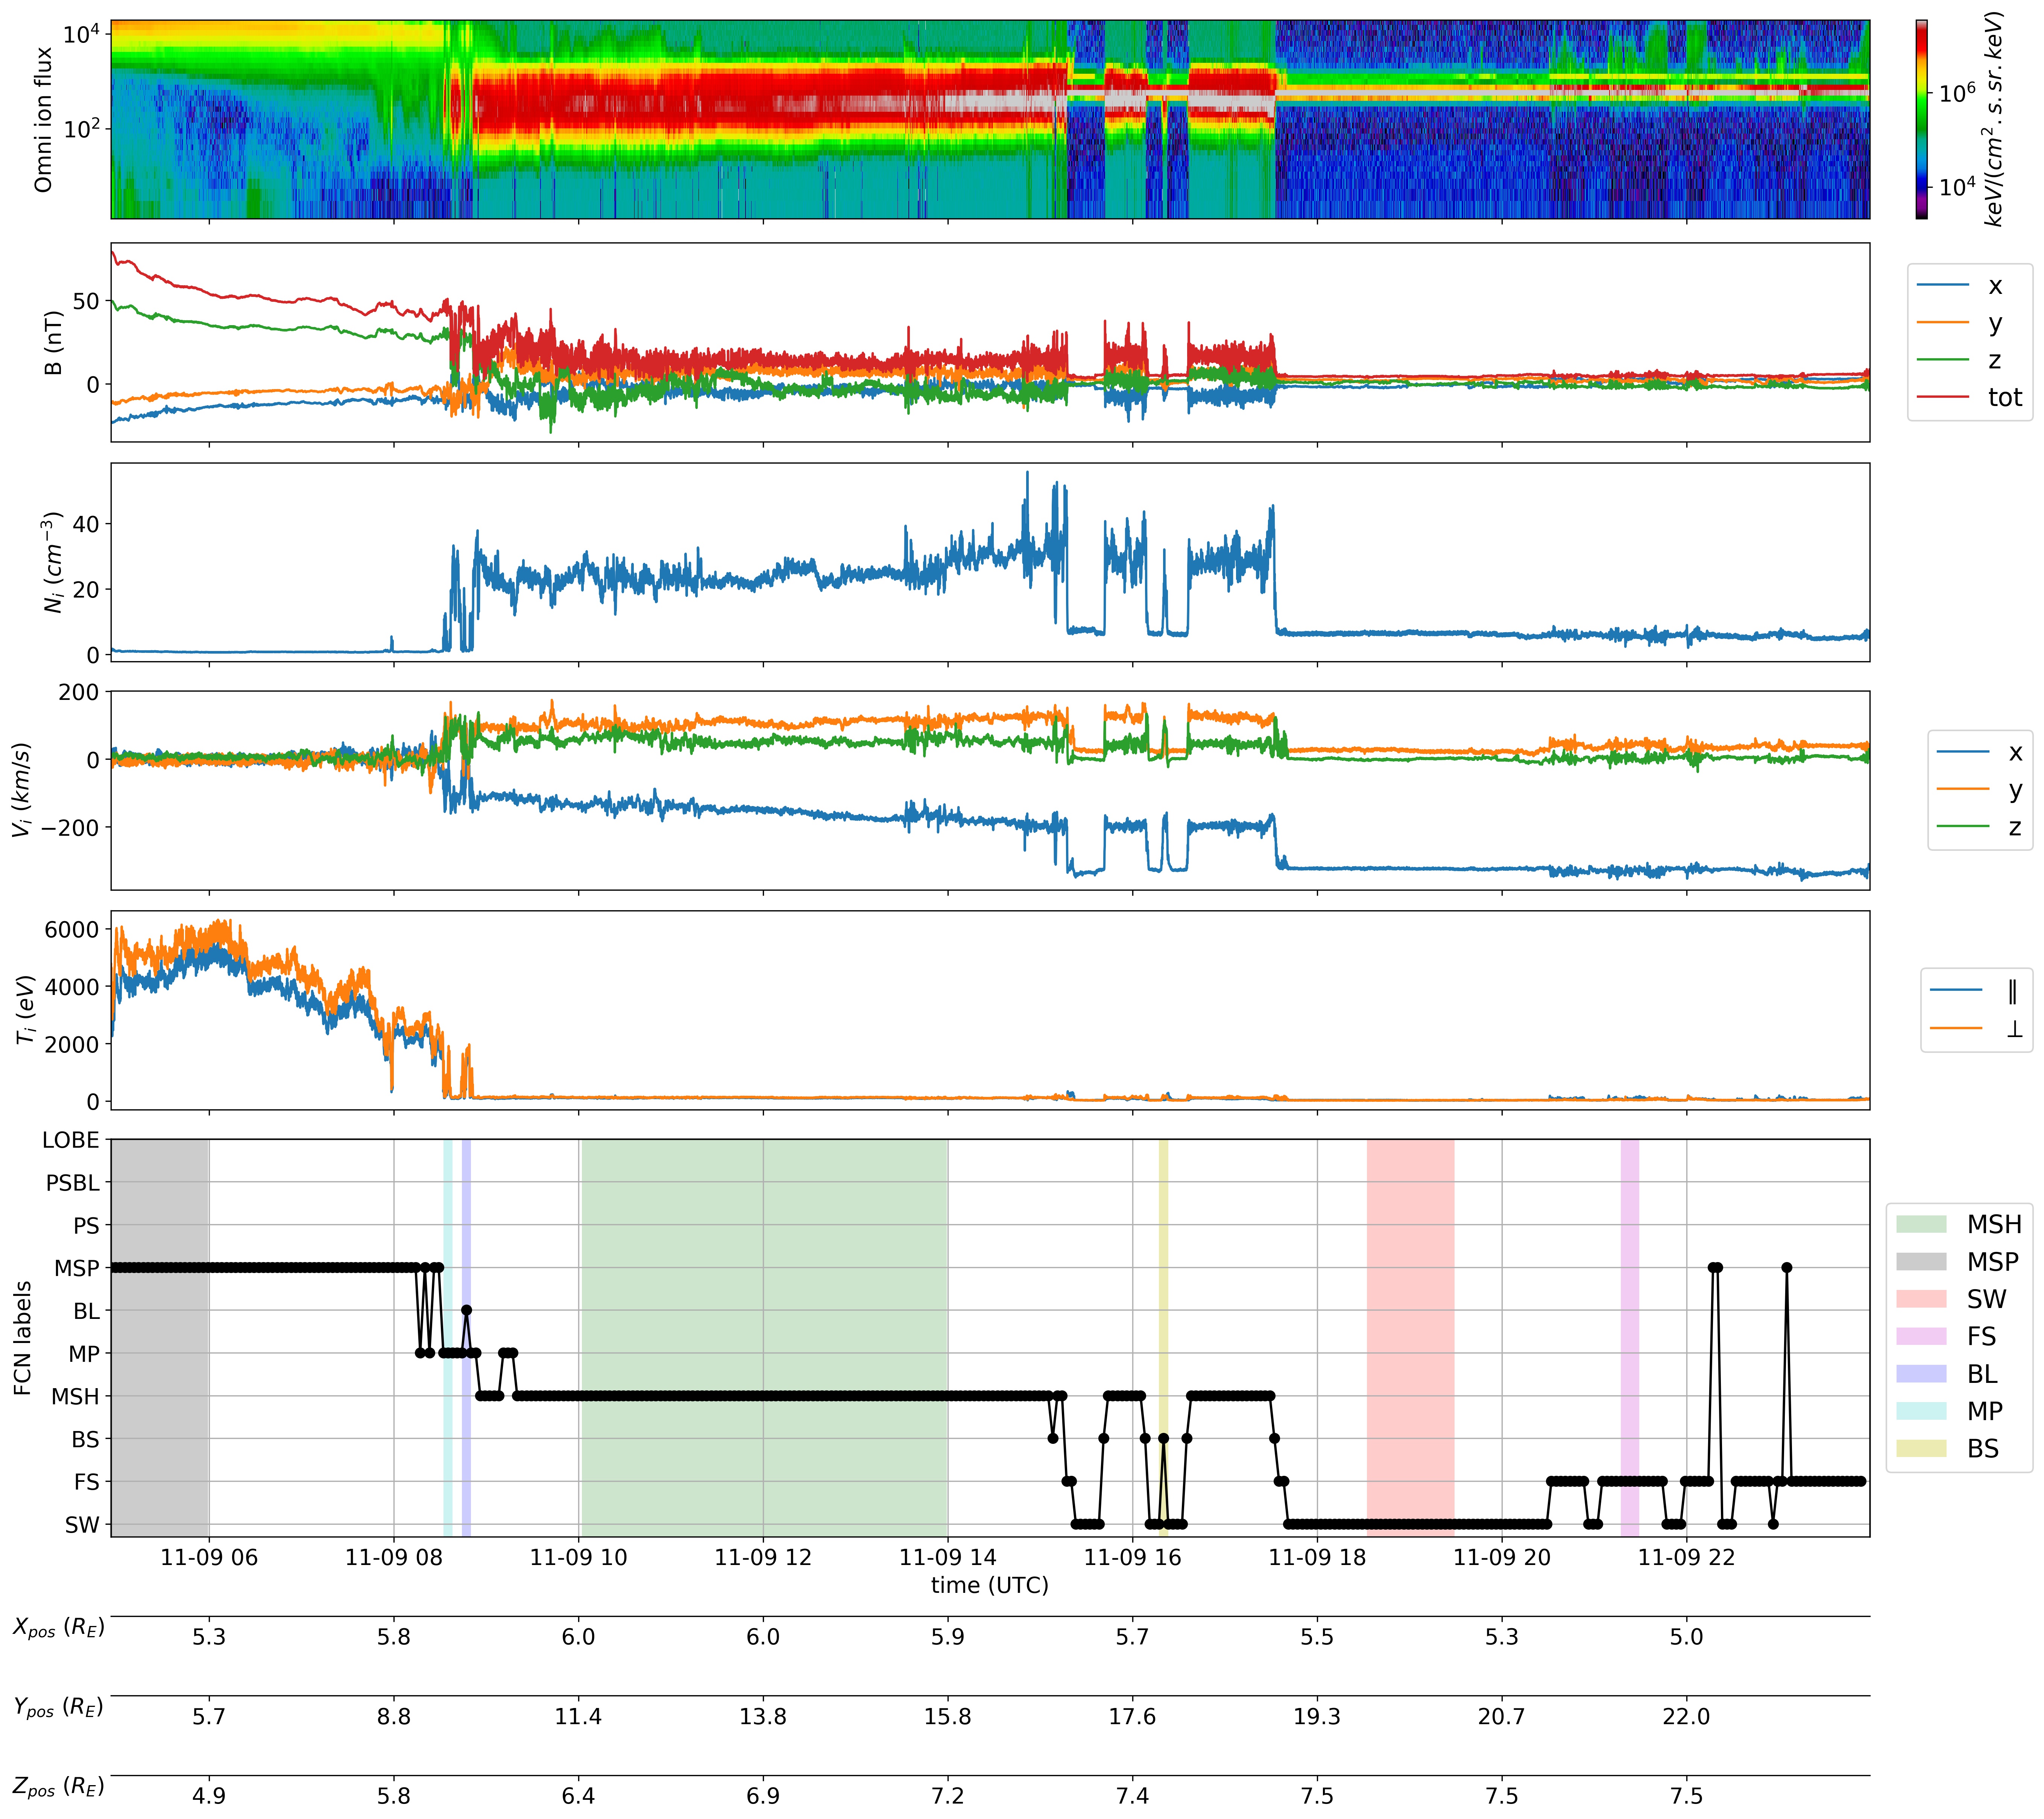The height and width of the screenshot is (1819, 2044).
Task: Click the 5.9 value in Xpos row
Action: 948,1637
